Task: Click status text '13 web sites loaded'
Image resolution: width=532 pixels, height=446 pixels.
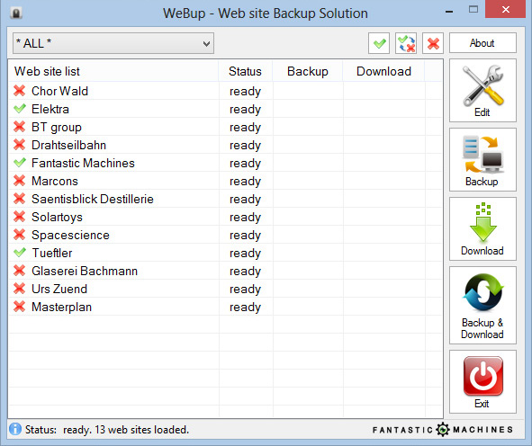Action: (141, 430)
